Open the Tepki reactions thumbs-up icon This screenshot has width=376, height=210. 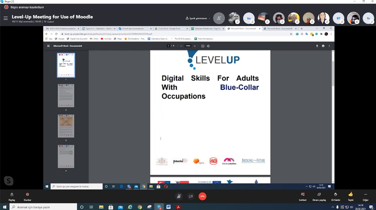[x=351, y=196]
